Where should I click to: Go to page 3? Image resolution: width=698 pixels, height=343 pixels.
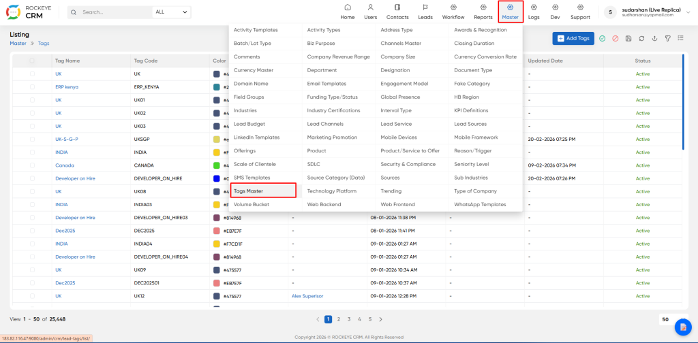pyautogui.click(x=349, y=319)
